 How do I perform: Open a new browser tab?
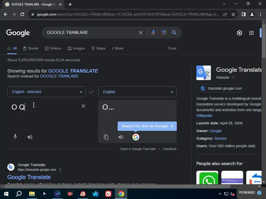pos(70,4)
